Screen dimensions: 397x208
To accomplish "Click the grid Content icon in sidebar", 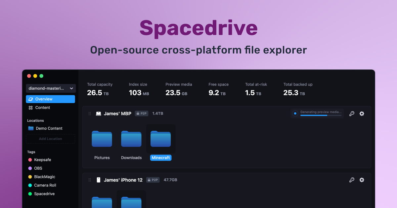I will click(x=30, y=107).
